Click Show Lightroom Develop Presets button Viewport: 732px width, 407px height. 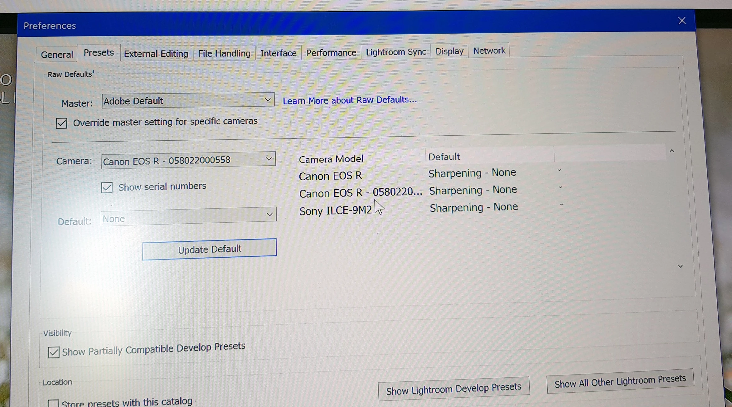pyautogui.click(x=453, y=389)
